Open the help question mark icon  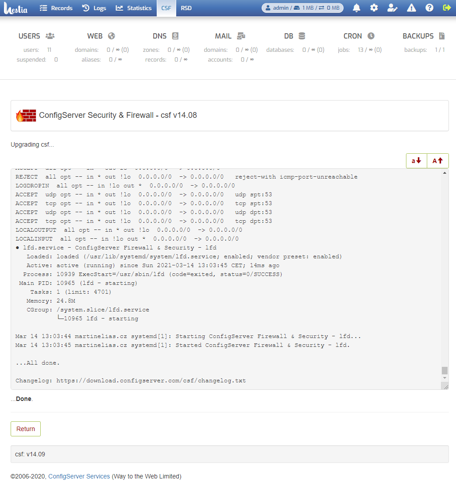tap(429, 8)
